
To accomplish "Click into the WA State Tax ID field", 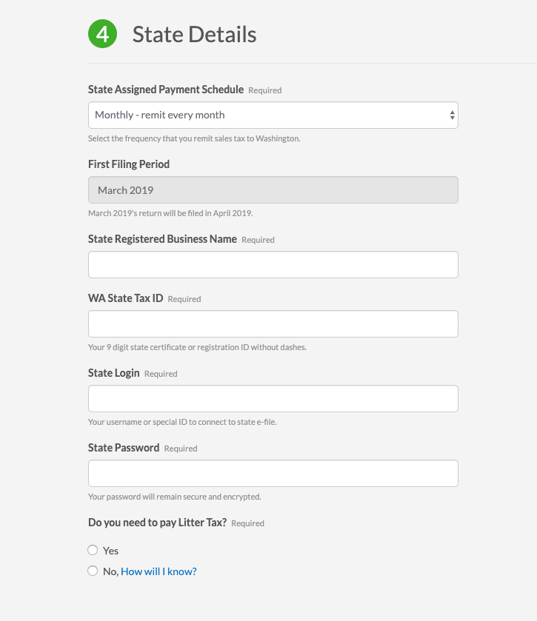I will (273, 324).
